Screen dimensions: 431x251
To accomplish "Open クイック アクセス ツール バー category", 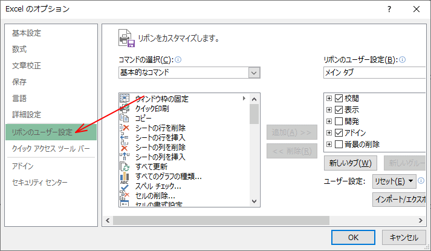I will (51, 149).
